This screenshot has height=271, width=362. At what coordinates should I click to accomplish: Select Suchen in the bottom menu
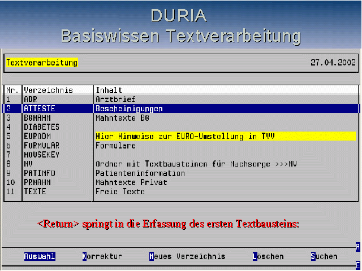click(x=324, y=256)
